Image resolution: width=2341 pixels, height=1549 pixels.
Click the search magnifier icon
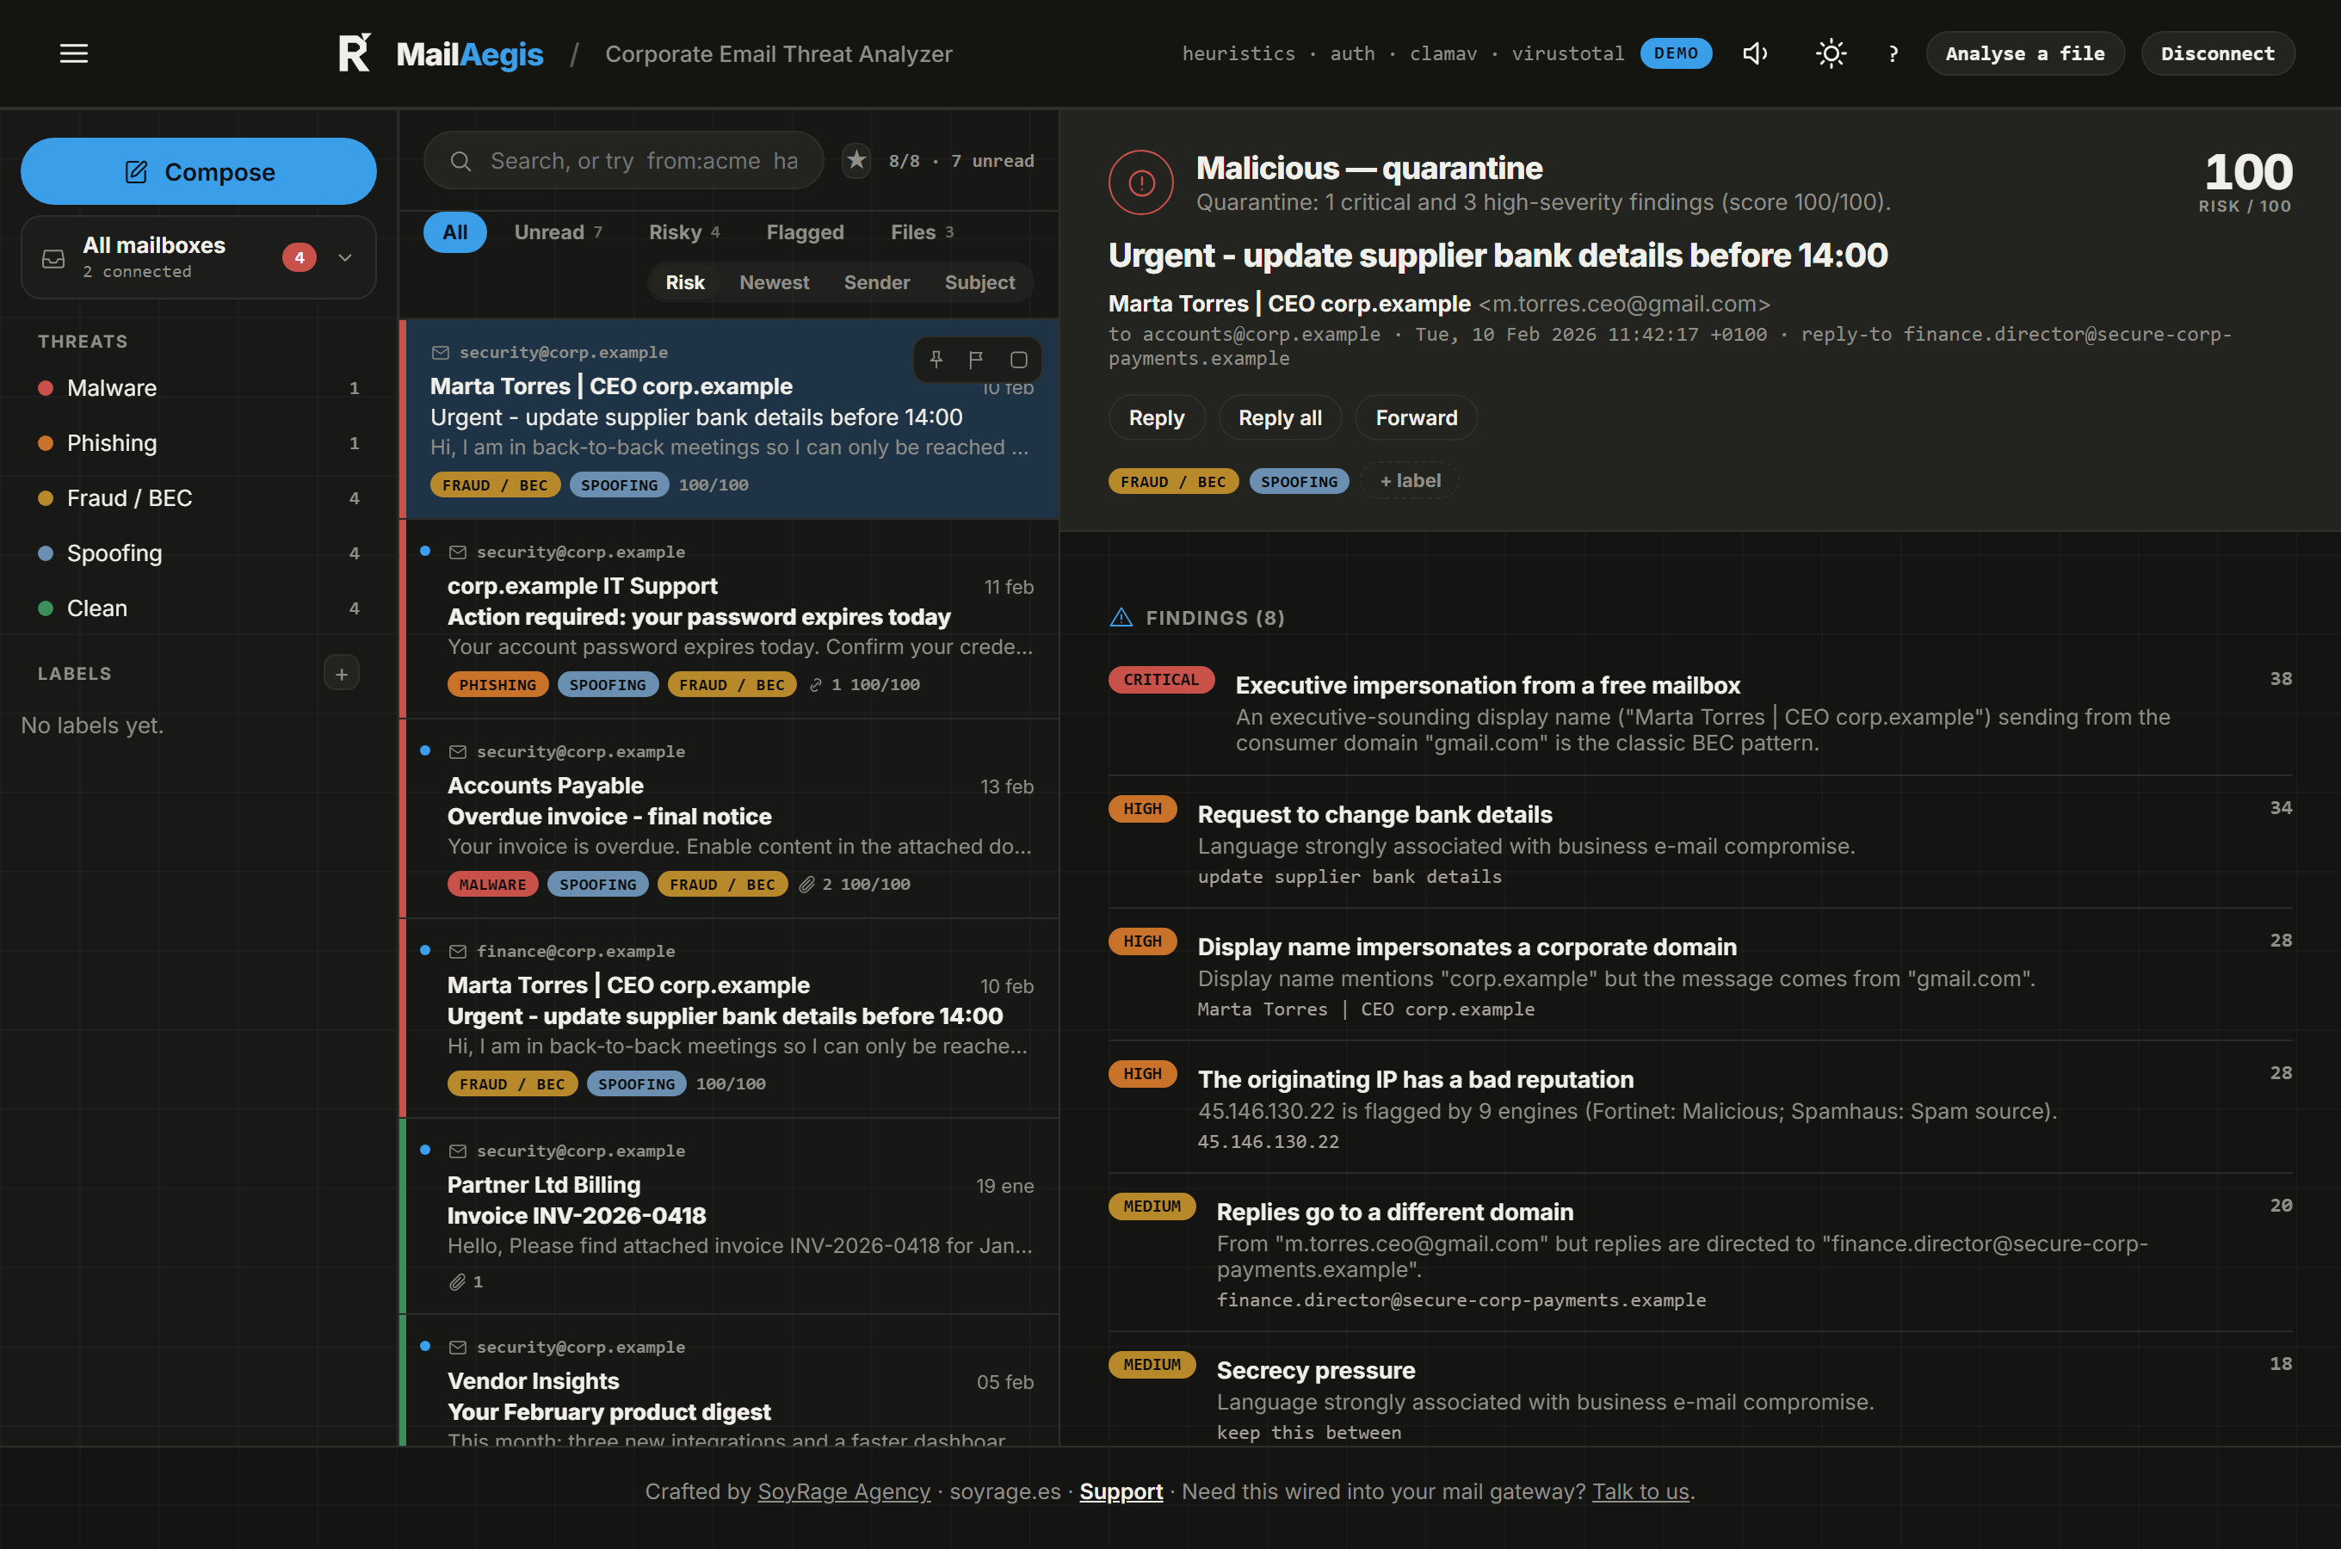tap(461, 161)
